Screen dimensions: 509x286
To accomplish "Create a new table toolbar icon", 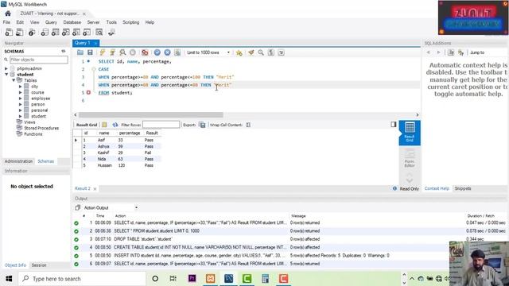I will 56,32.
